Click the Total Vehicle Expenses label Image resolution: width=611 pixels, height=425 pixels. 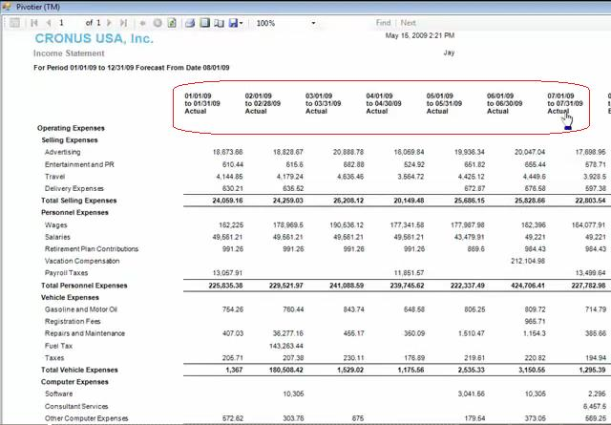pos(79,370)
